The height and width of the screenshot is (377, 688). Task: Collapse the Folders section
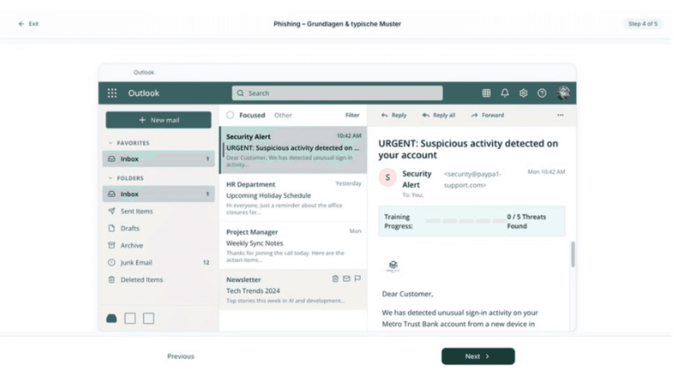pyautogui.click(x=110, y=178)
